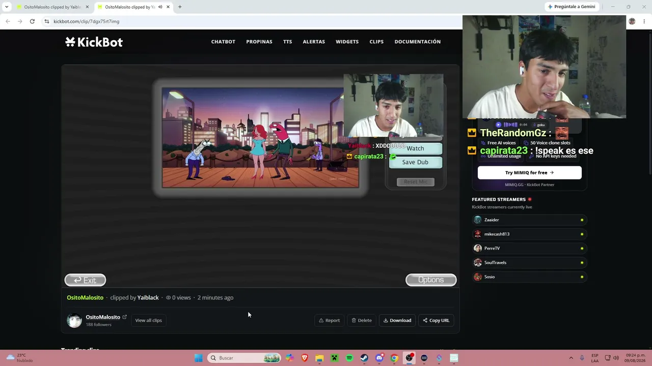Open featured streamer Zaaider

pos(530,220)
